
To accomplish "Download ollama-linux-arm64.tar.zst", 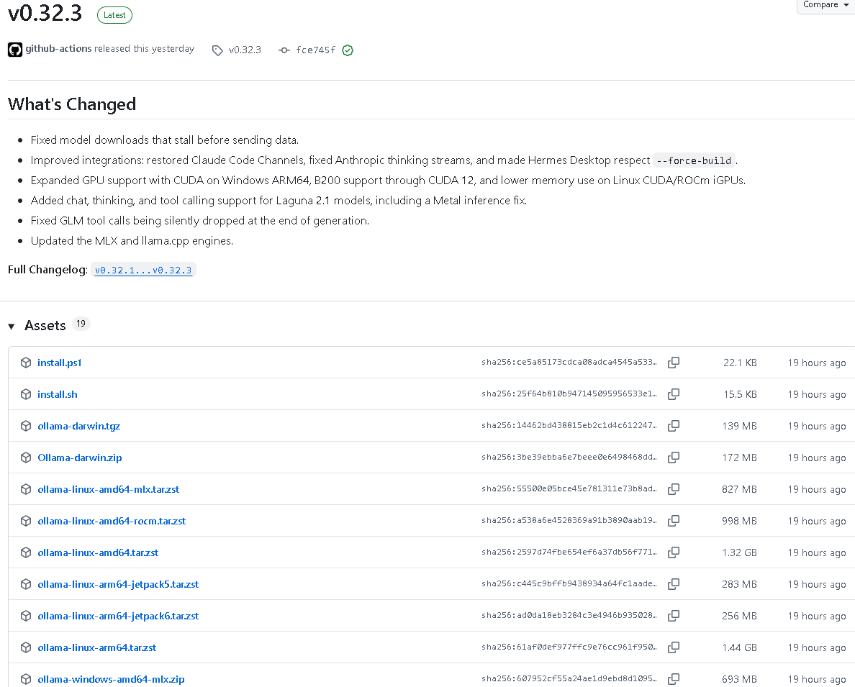I will pos(97,647).
